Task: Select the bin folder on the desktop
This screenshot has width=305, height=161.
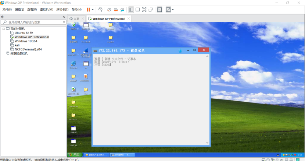Action: [86, 91]
